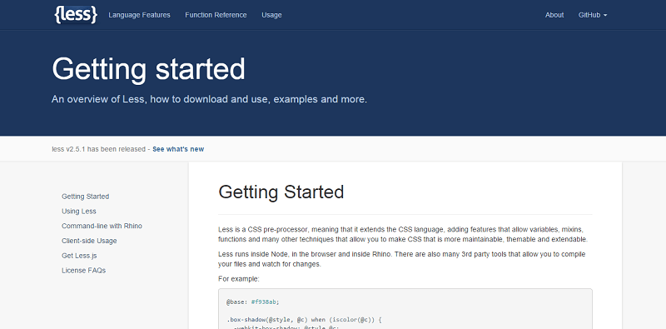Click the paragraph starting Less is a CSS pre-processor

403,234
